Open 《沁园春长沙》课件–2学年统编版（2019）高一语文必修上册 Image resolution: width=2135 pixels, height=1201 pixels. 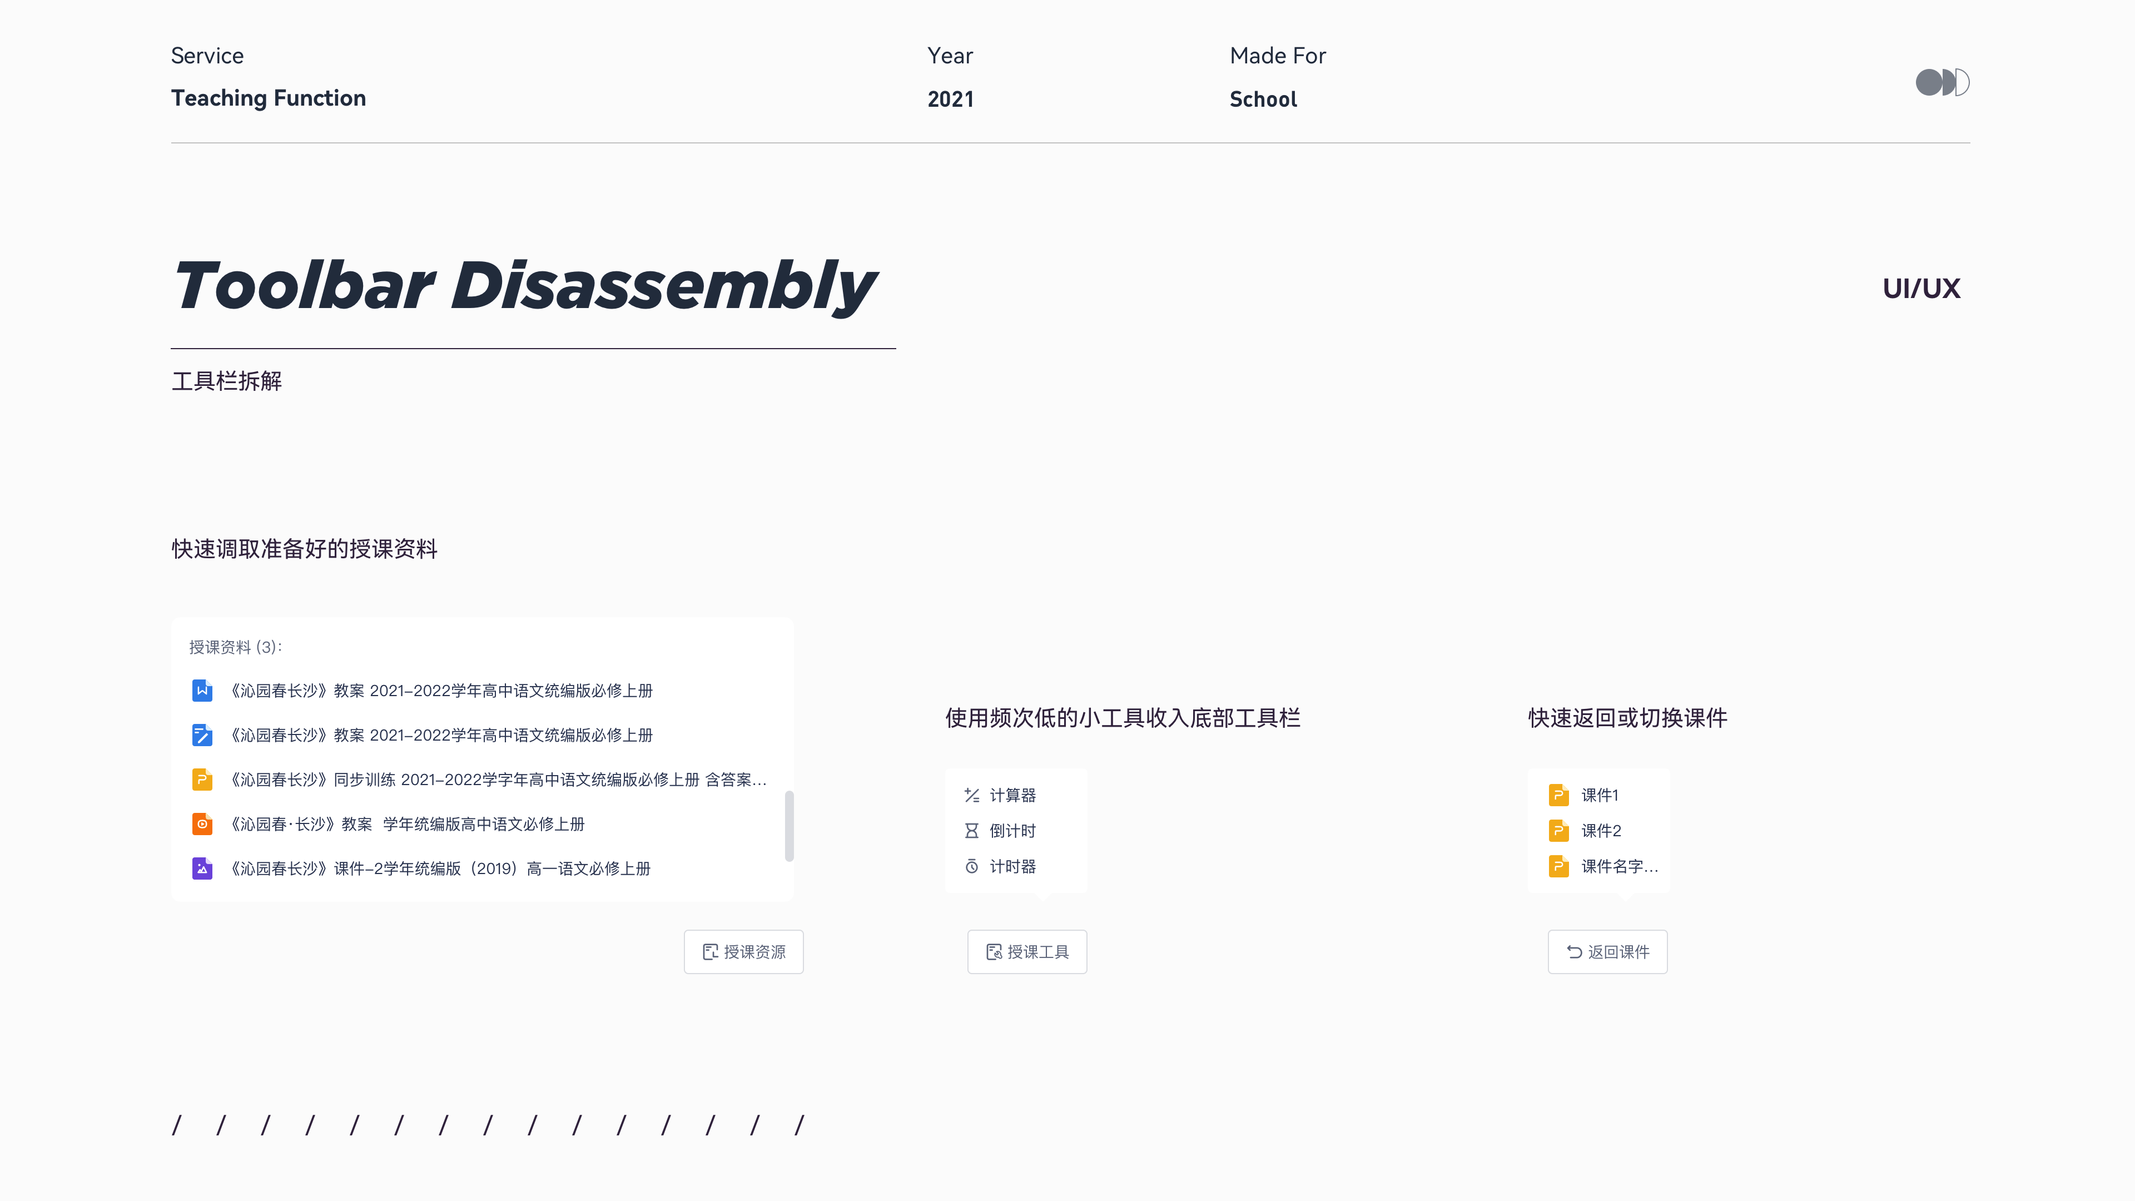(x=440, y=869)
